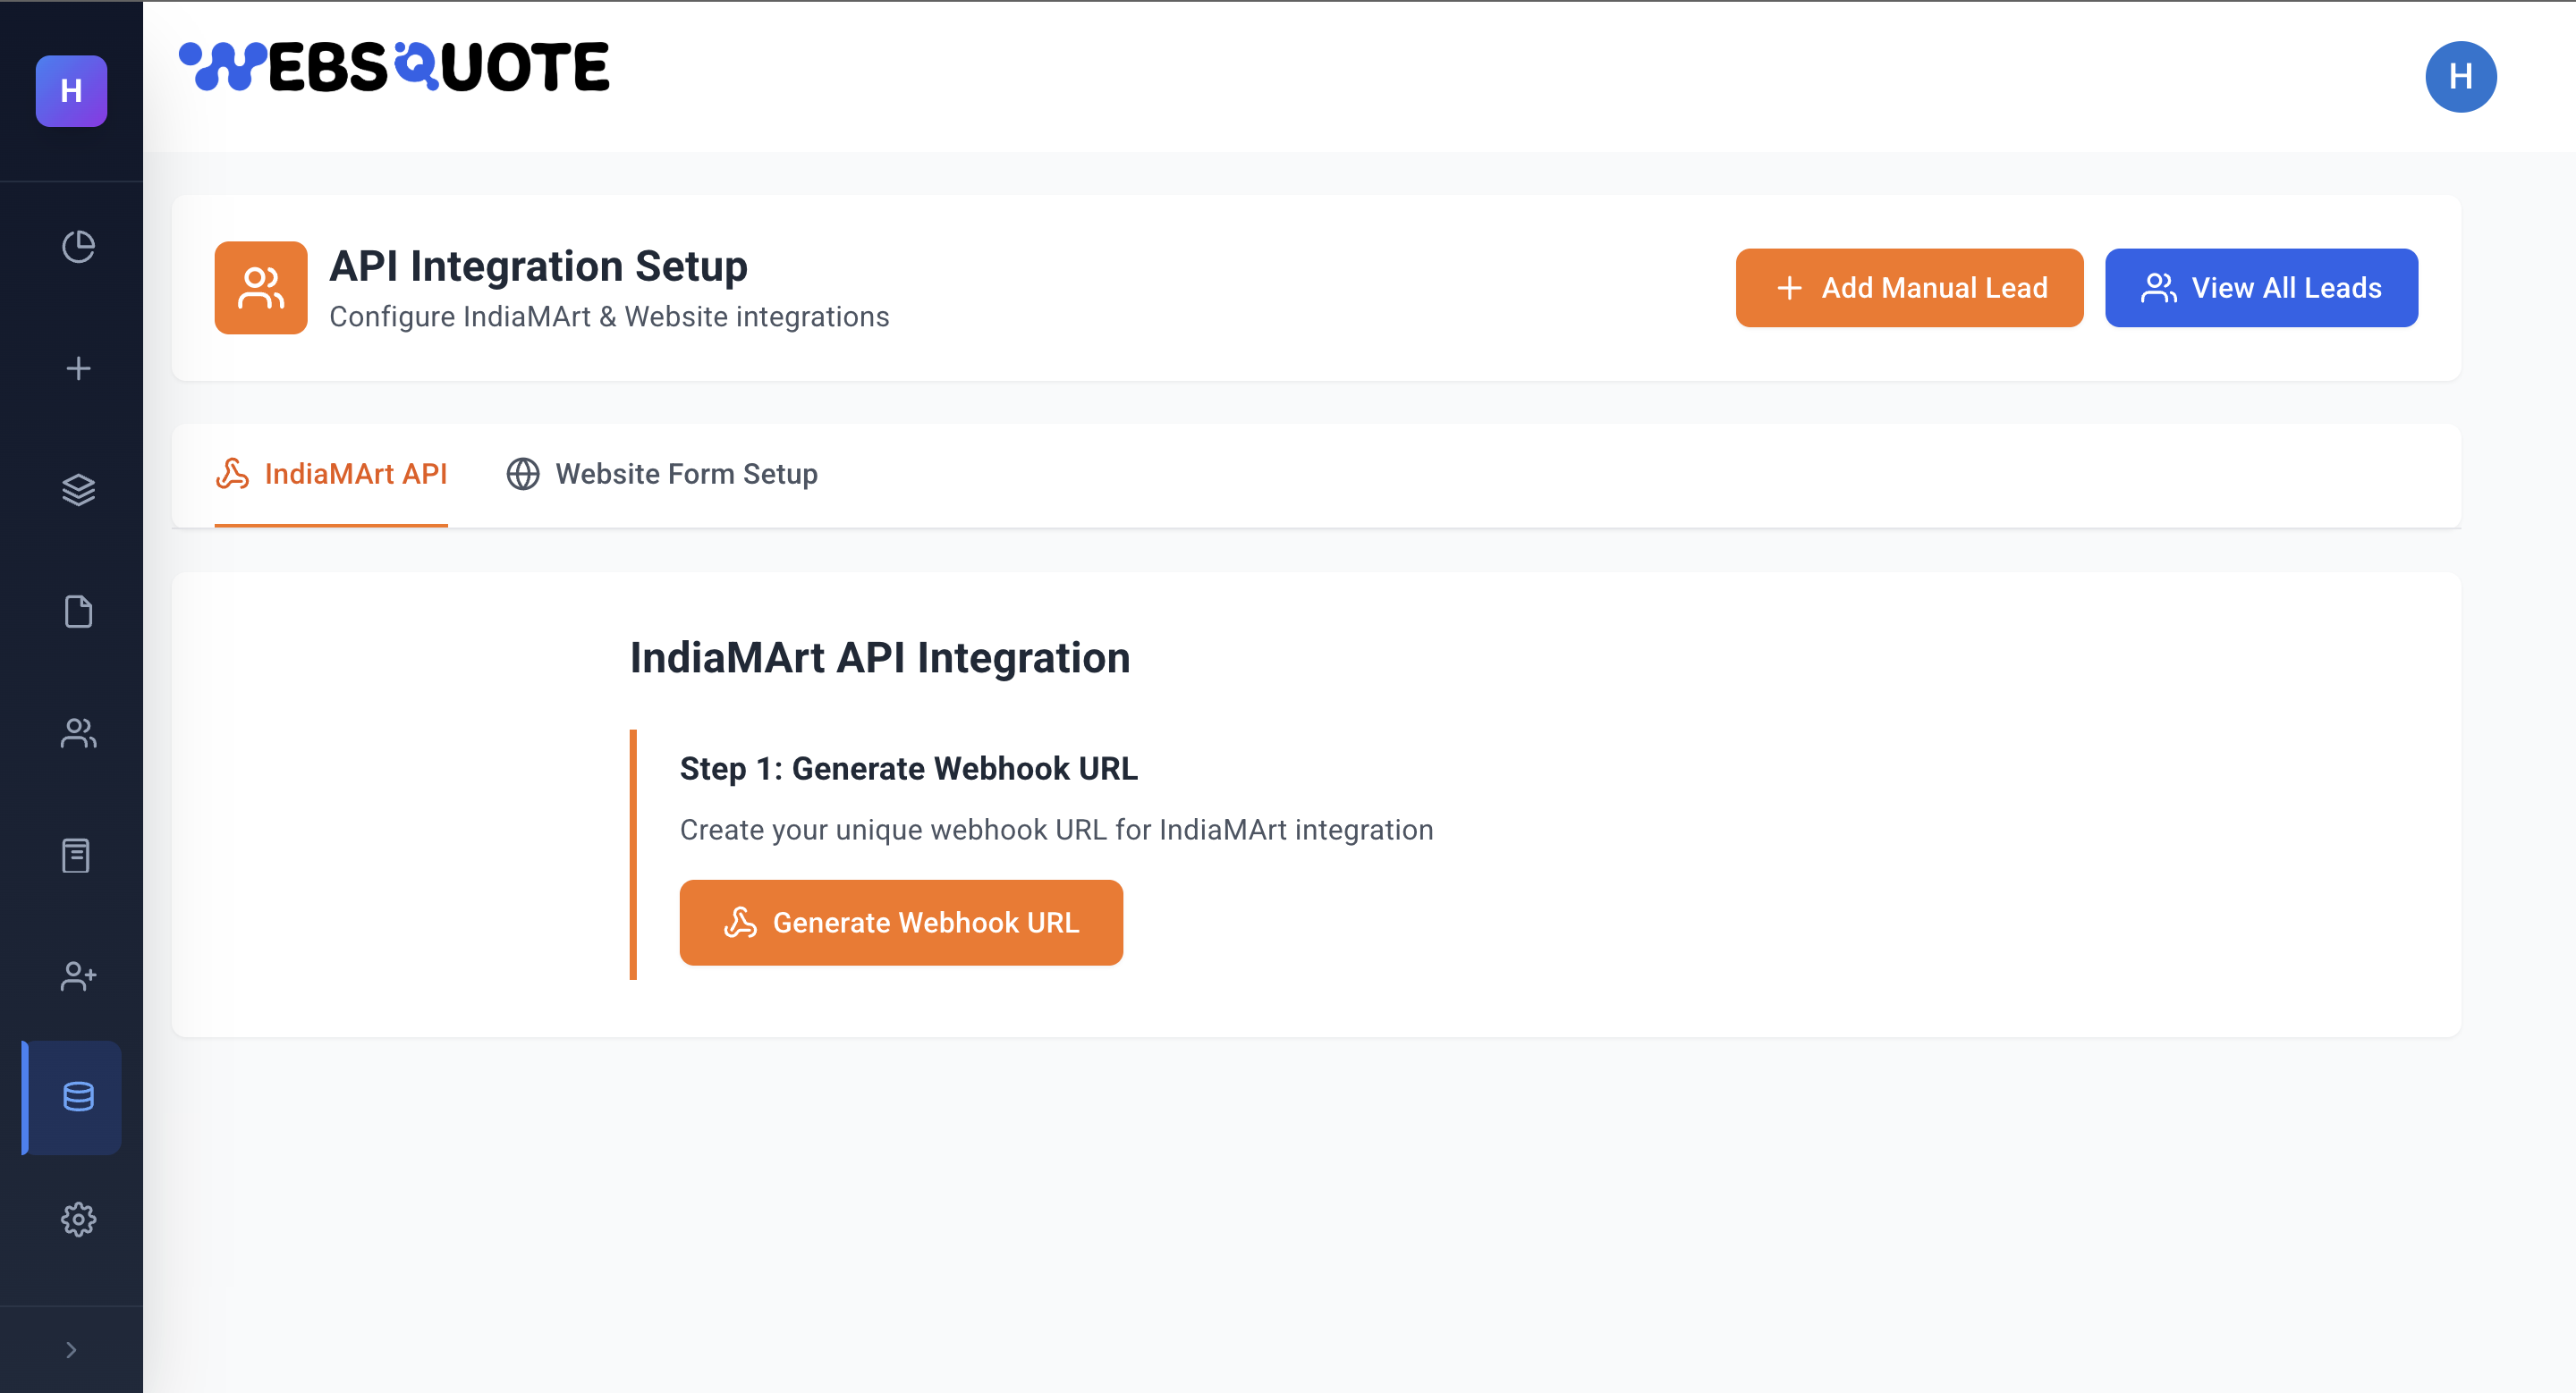Open sidebar settings gear

(78, 1220)
